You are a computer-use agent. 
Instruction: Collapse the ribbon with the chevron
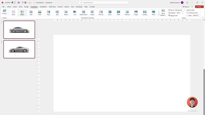(202, 18)
